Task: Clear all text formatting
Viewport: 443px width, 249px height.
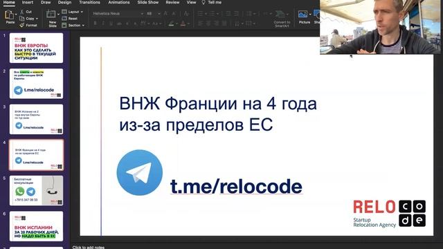Action: [186, 14]
